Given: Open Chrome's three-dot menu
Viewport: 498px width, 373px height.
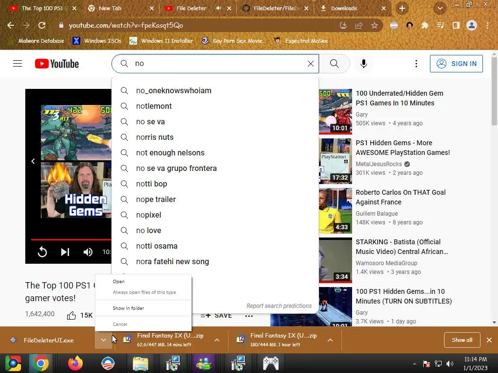Looking at the screenshot, I should [x=487, y=25].
